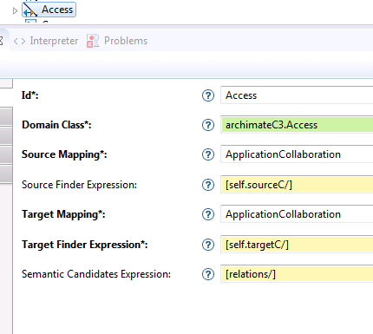Screen dimensions: 373x334
Task: Click the Problems tab icon
Action: 93,41
